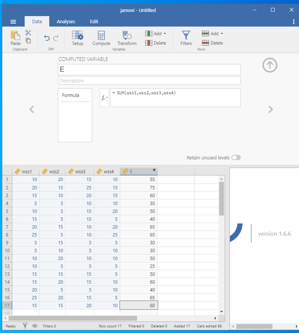Toggle the Retain unused levels switch
This screenshot has height=333, width=299.
236,158
